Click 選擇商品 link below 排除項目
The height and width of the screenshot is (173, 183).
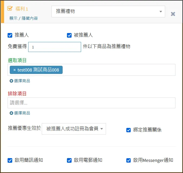(22, 113)
